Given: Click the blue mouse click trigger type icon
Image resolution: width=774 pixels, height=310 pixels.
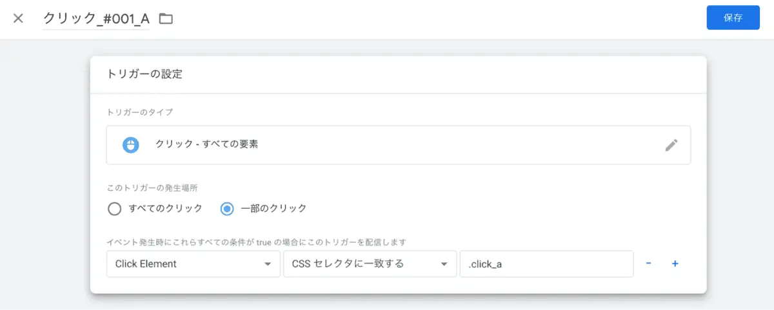Looking at the screenshot, I should pyautogui.click(x=132, y=145).
